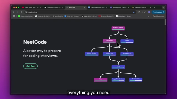Open Backtracking roadmap node
This screenshot has height=99, width=177.
[136, 79]
